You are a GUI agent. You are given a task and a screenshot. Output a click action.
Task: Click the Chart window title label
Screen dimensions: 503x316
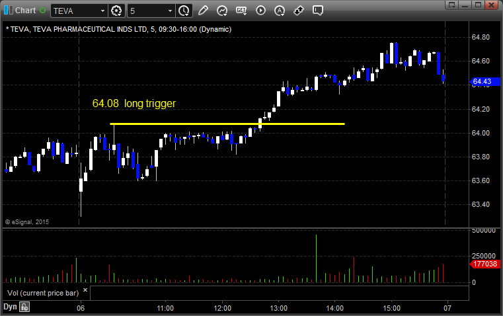[25, 11]
